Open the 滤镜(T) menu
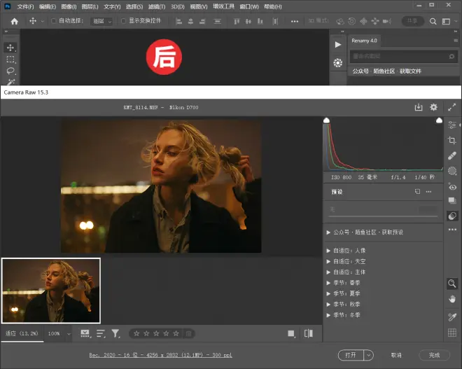The width and height of the screenshot is (462, 369). [x=156, y=6]
